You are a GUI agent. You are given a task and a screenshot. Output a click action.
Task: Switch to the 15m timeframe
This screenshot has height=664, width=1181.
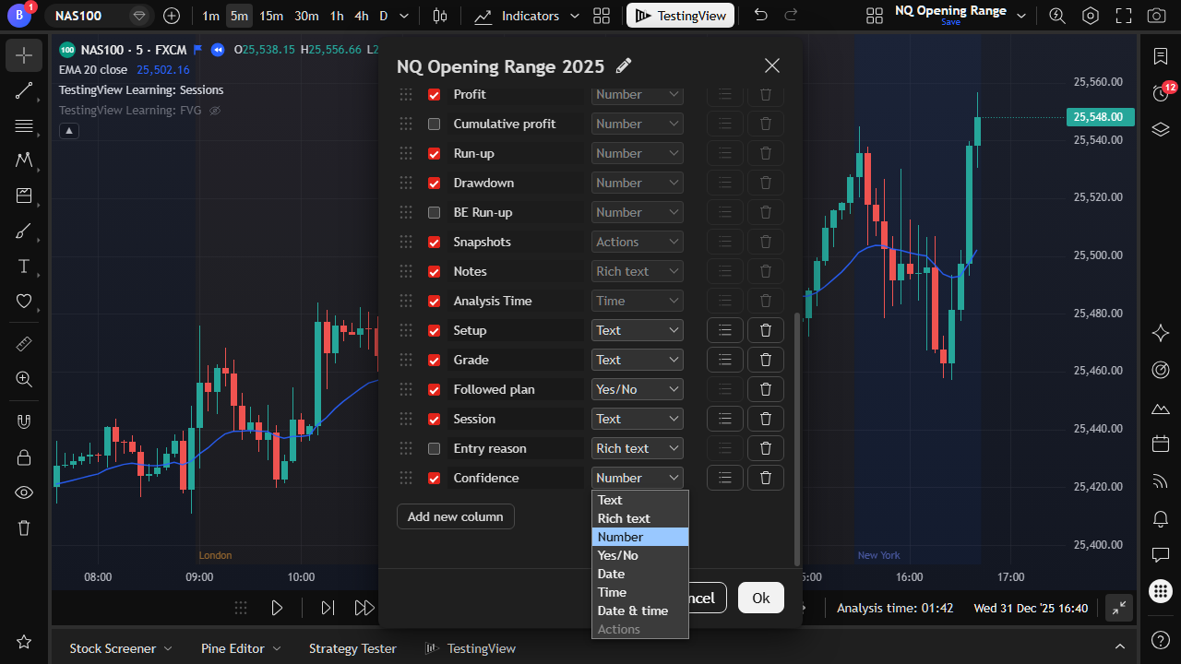(271, 16)
